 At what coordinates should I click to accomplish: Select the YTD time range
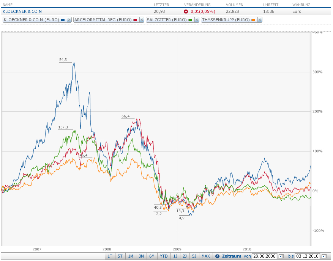[164, 256]
